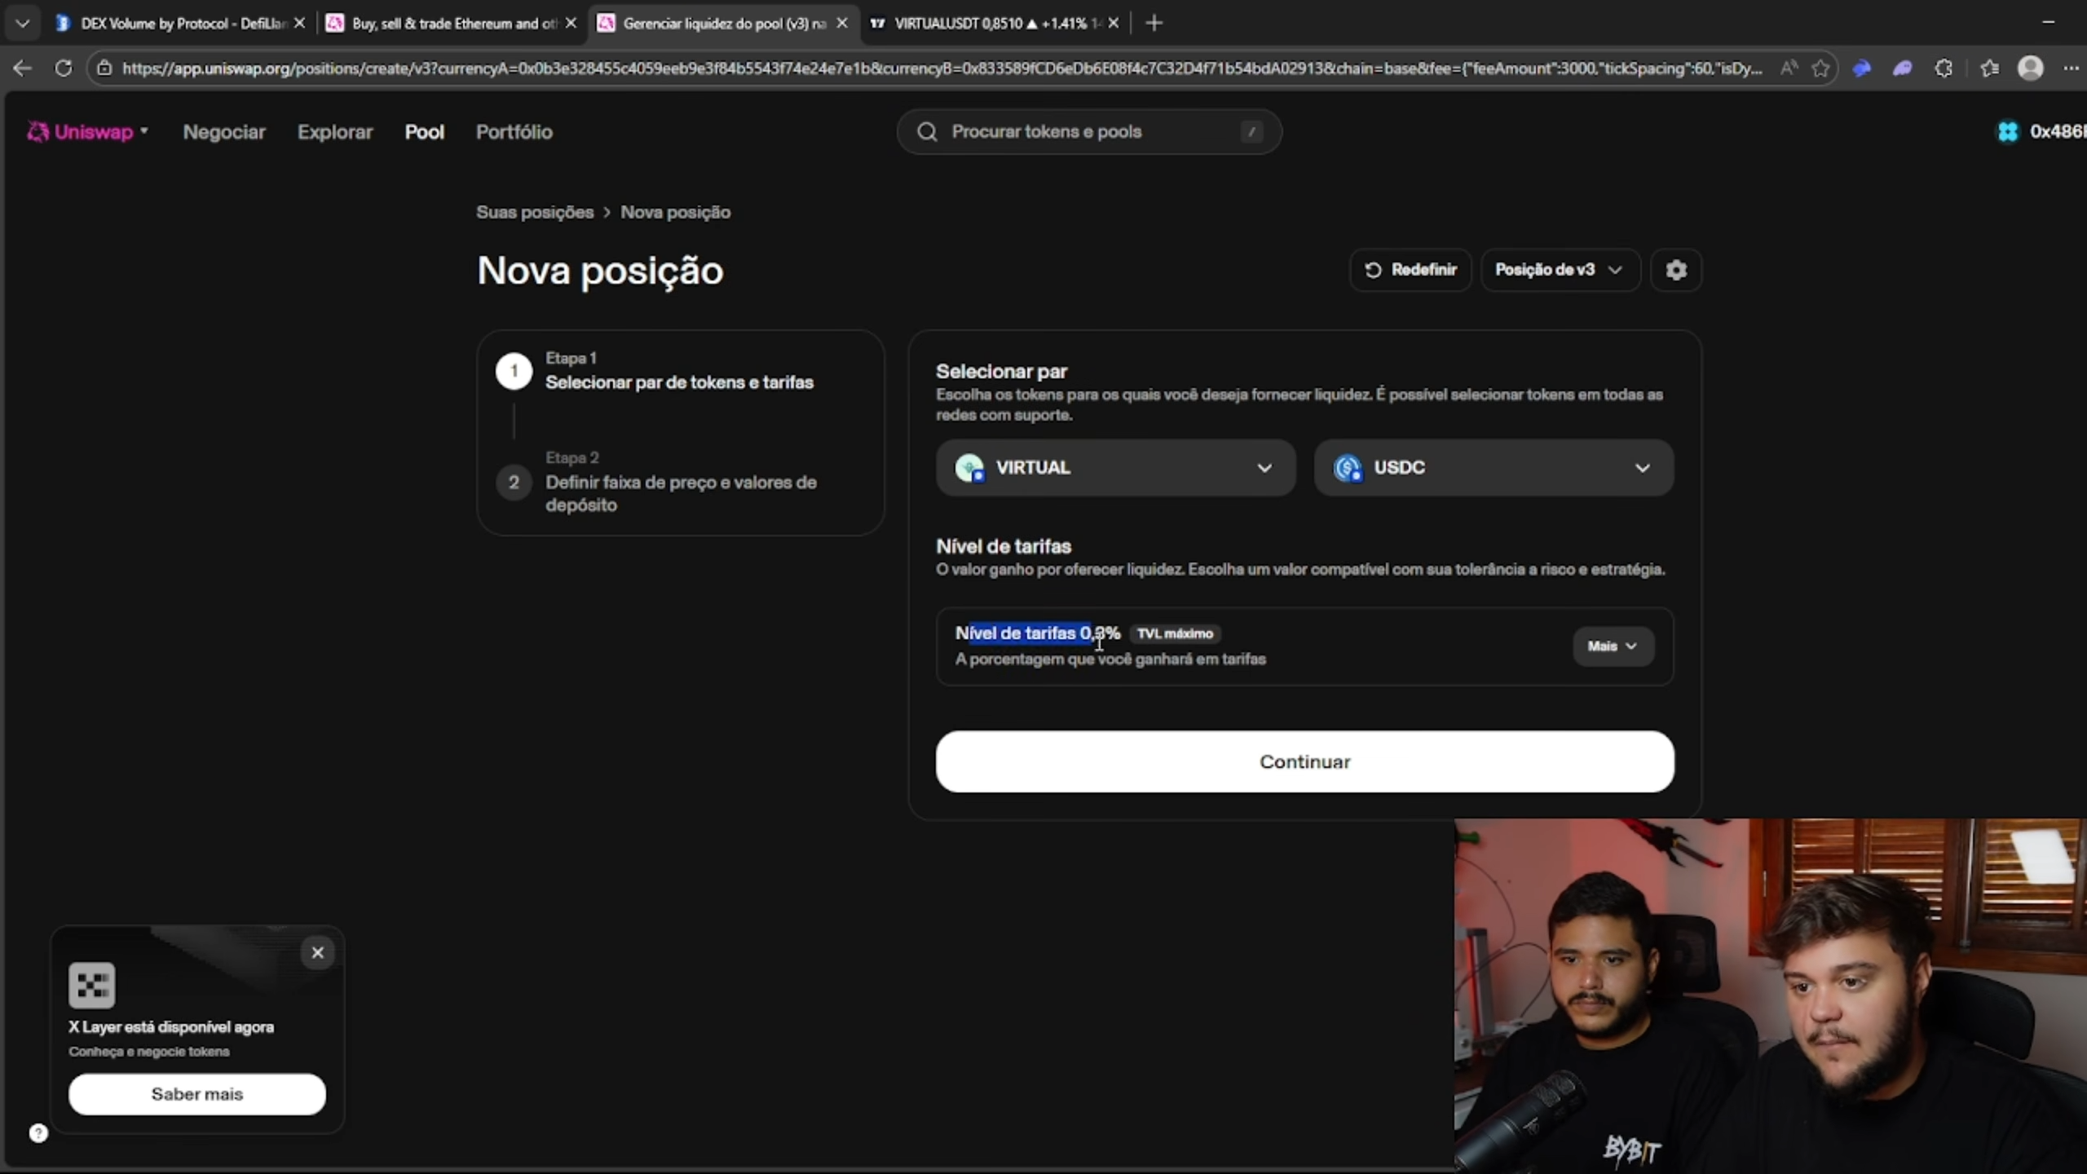Open position settings gear icon
Screen dimensions: 2087x1174
(1676, 270)
